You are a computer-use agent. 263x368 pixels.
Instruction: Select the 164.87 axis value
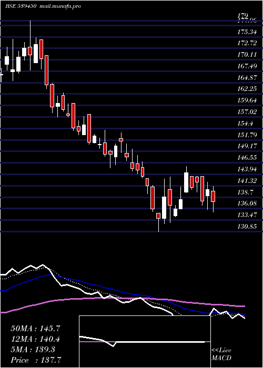[x=247, y=78]
